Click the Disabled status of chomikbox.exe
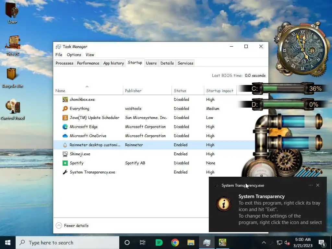This screenshot has height=249, width=332. pyautogui.click(x=182, y=99)
